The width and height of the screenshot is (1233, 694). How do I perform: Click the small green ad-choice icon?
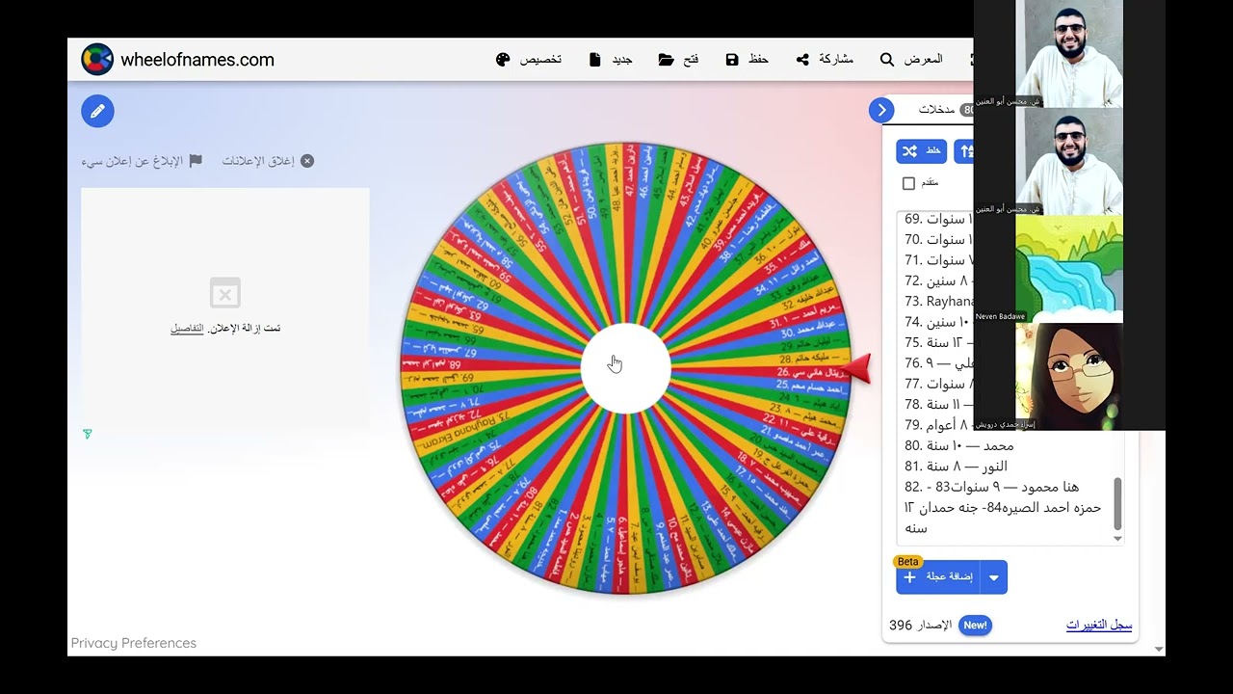point(87,435)
